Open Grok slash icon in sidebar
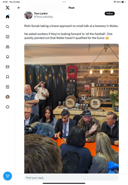The width and height of the screenshot is (128, 185). [7, 37]
